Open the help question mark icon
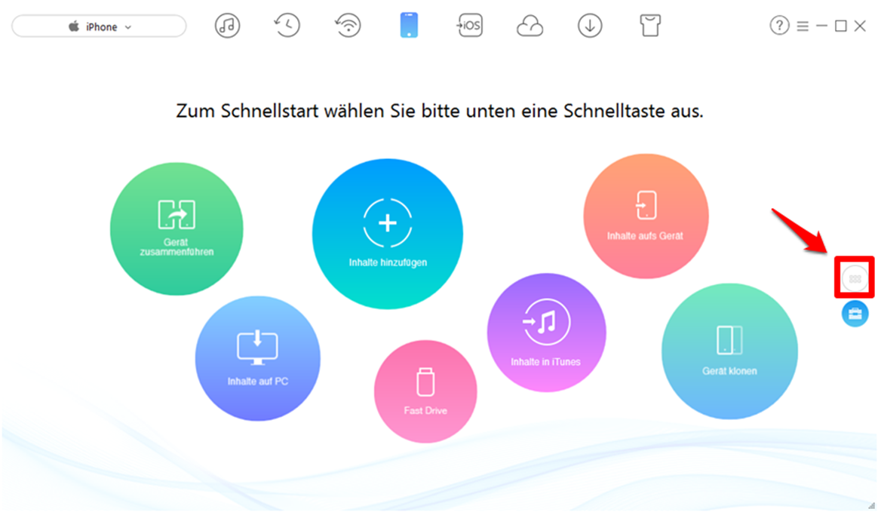878x512 pixels. click(779, 26)
